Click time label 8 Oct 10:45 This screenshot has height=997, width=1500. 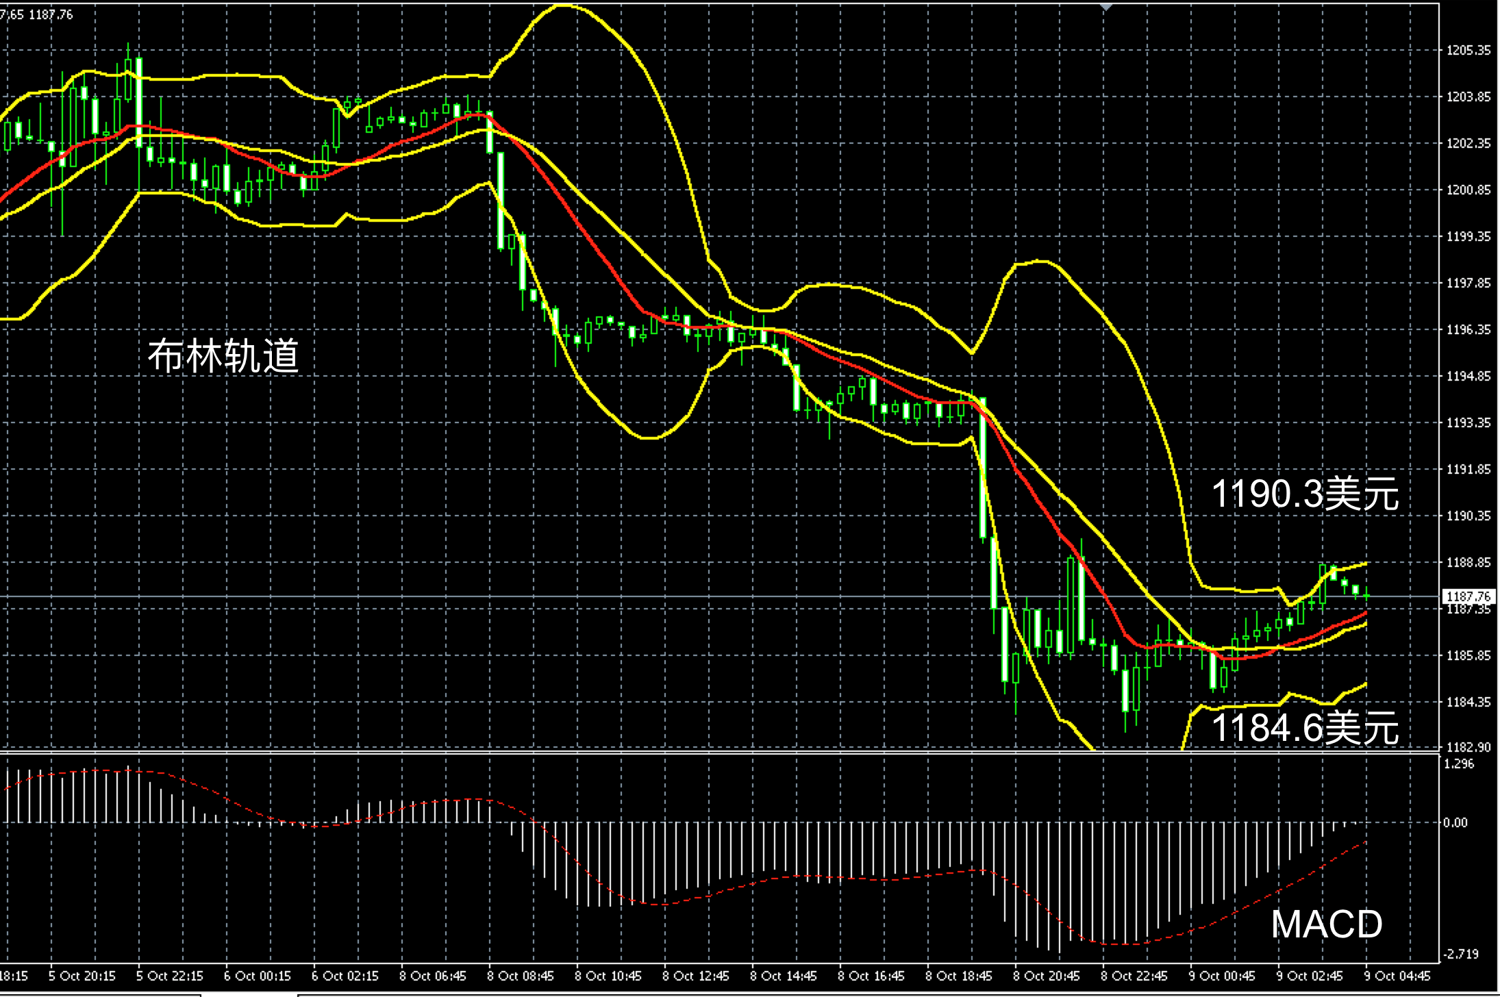(608, 976)
